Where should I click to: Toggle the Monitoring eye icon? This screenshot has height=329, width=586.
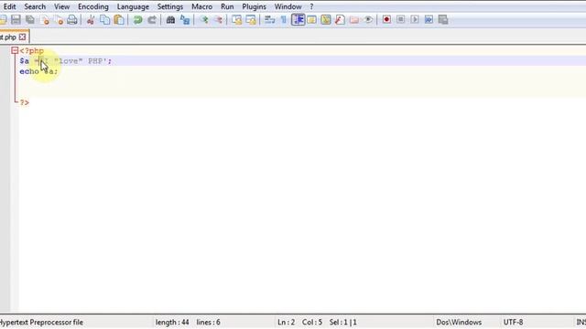[x=368, y=19]
